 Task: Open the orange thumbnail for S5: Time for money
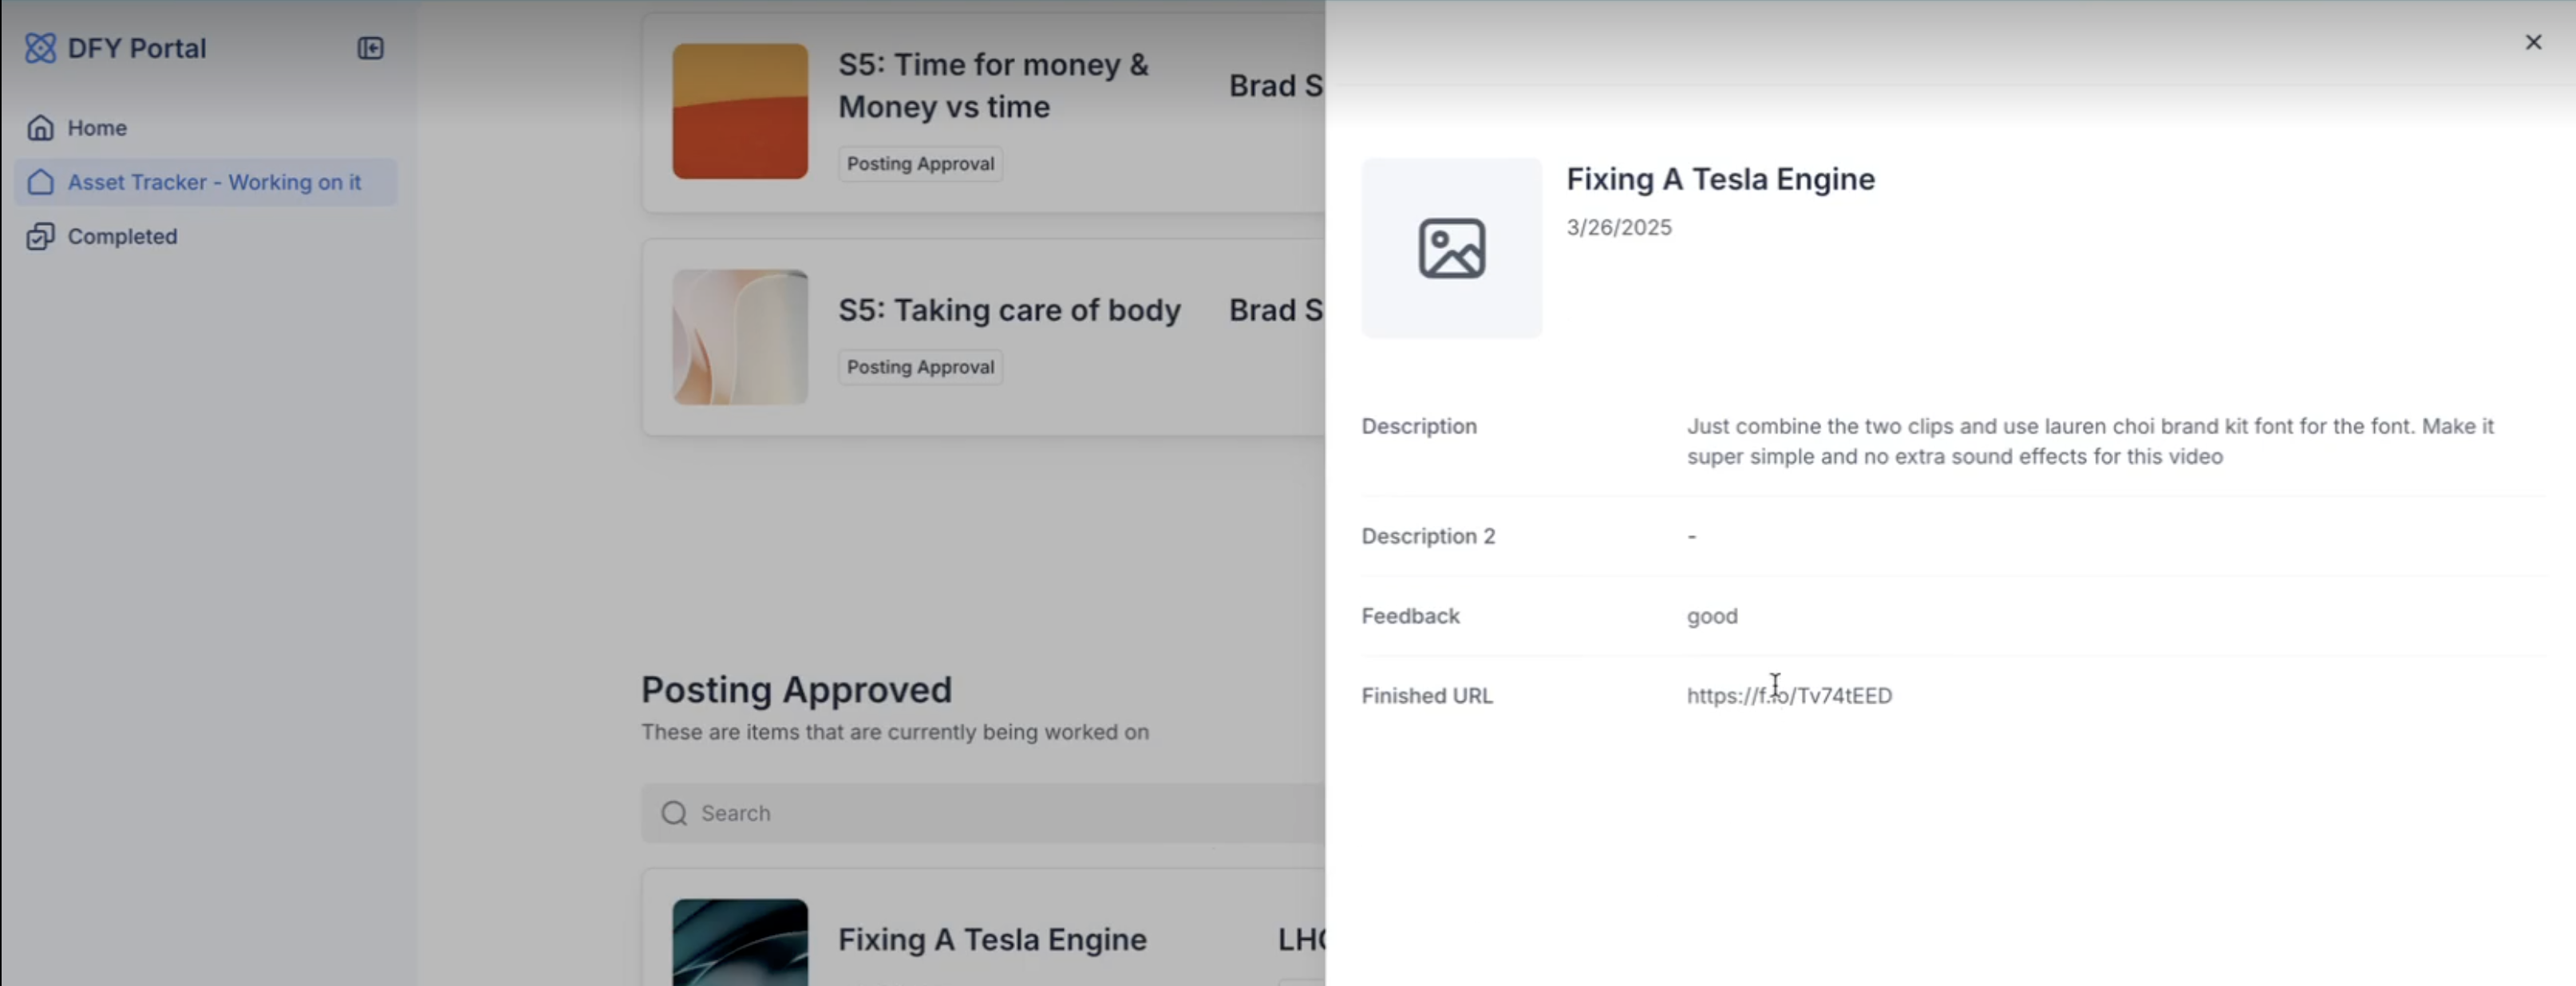tap(740, 111)
